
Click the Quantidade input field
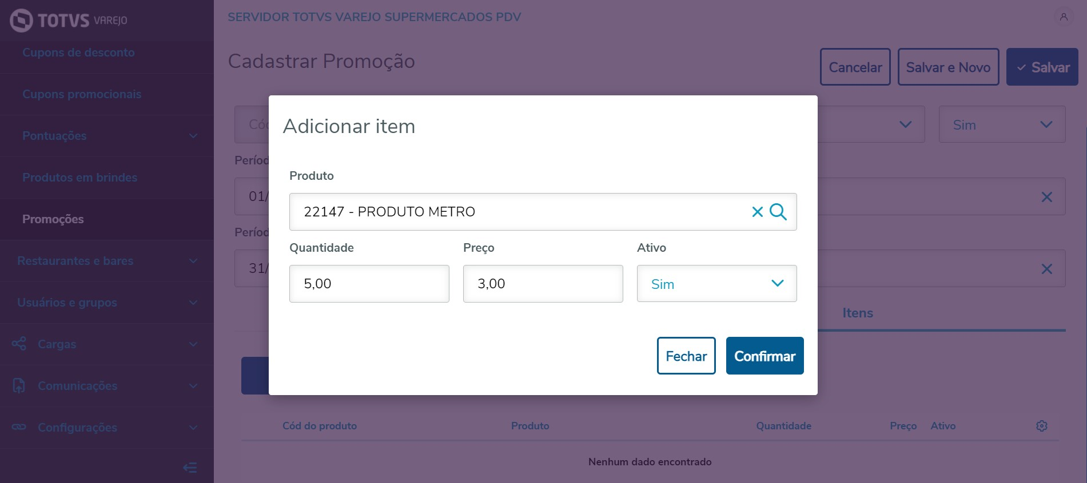pos(369,284)
